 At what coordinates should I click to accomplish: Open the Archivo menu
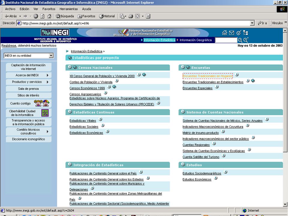[x=10, y=9]
